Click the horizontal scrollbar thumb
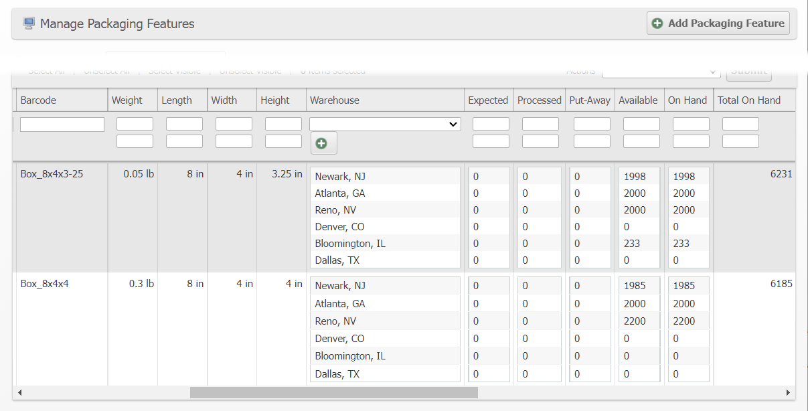 pos(333,392)
